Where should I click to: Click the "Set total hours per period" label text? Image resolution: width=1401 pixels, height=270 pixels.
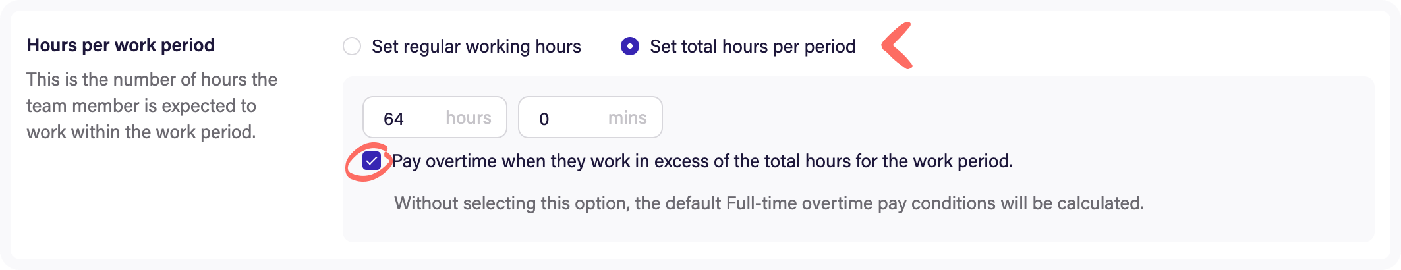point(752,46)
